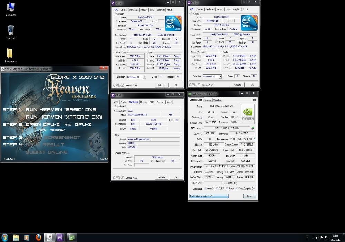The image size is (345, 242).
Task: Click Take Screenshot in the Heaven benchmark app
Action: (53, 137)
